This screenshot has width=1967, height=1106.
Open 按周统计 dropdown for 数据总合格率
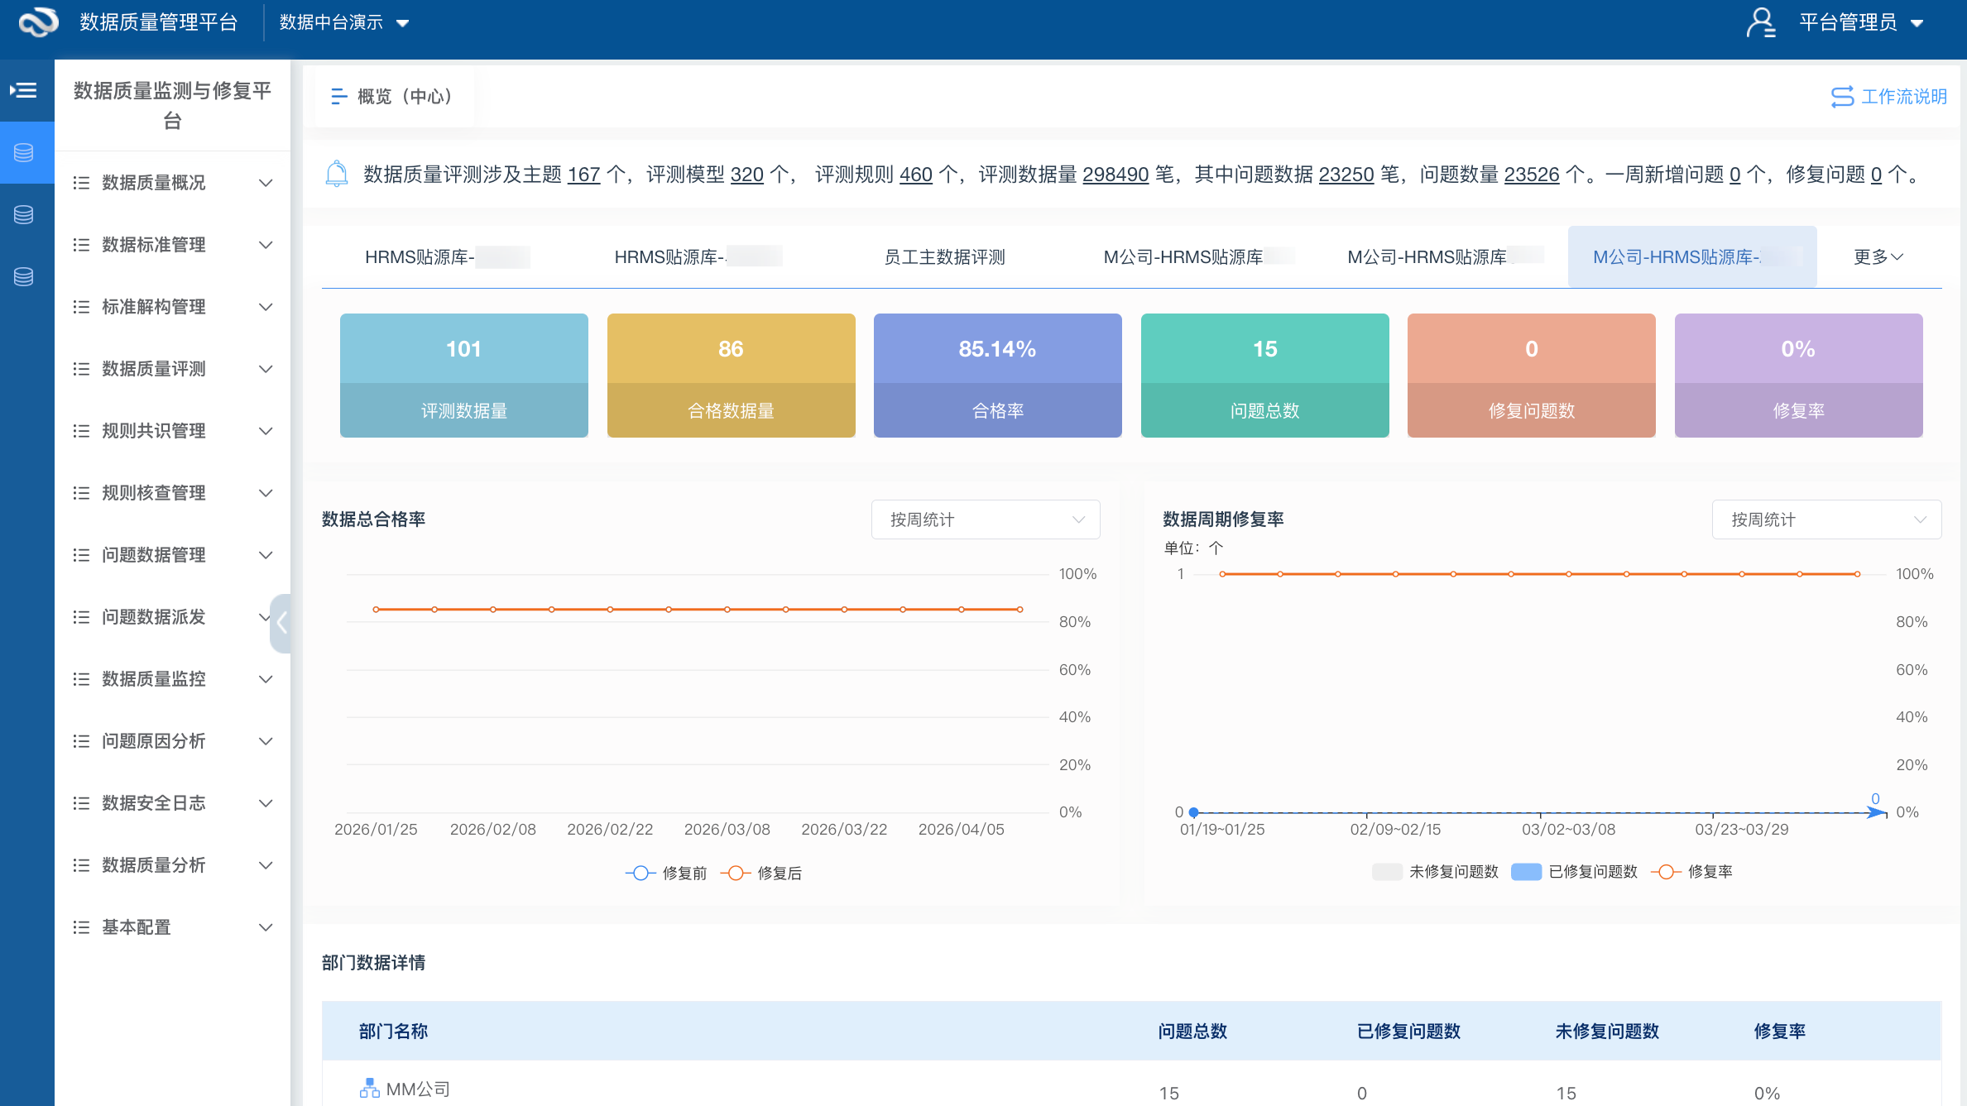coord(985,519)
